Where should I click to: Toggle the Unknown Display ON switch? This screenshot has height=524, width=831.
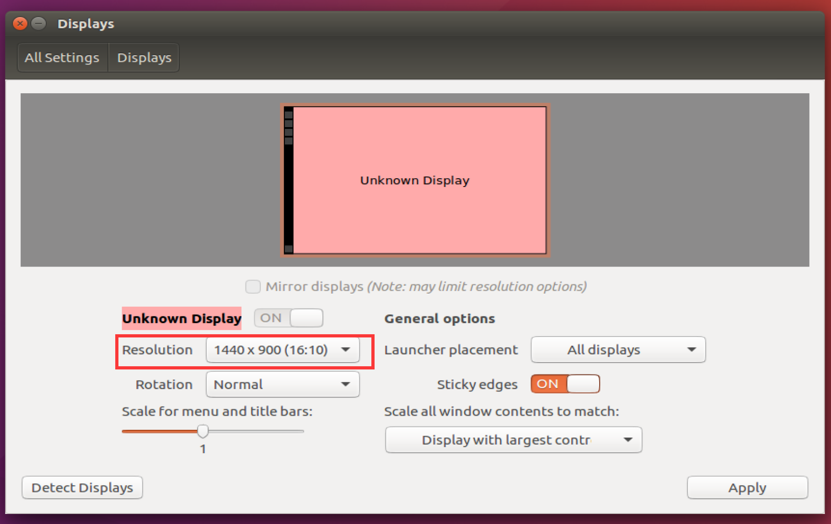(x=289, y=318)
